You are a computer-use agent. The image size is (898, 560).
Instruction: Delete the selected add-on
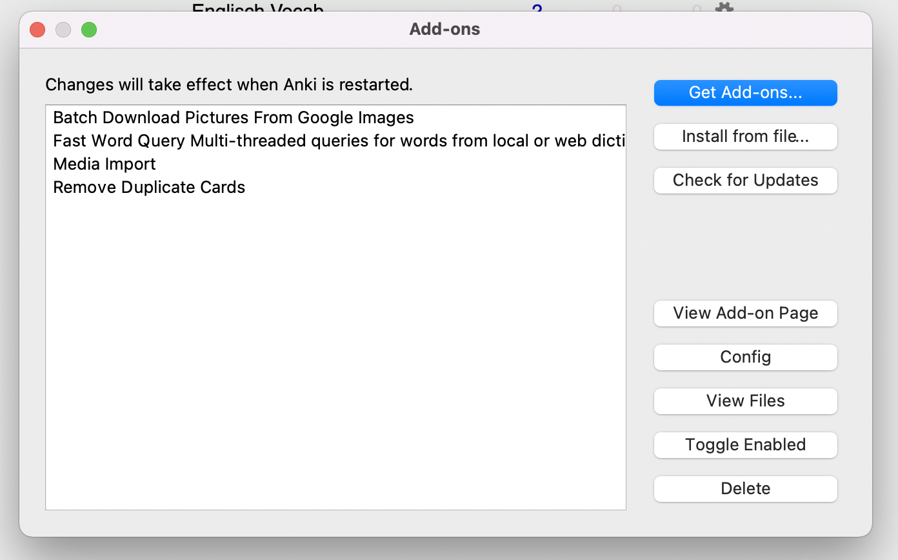pyautogui.click(x=745, y=488)
